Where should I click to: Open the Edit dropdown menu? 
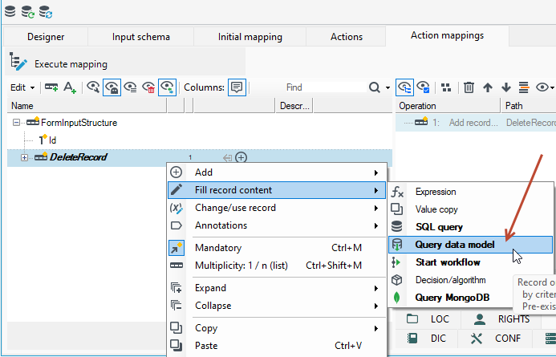(x=22, y=87)
